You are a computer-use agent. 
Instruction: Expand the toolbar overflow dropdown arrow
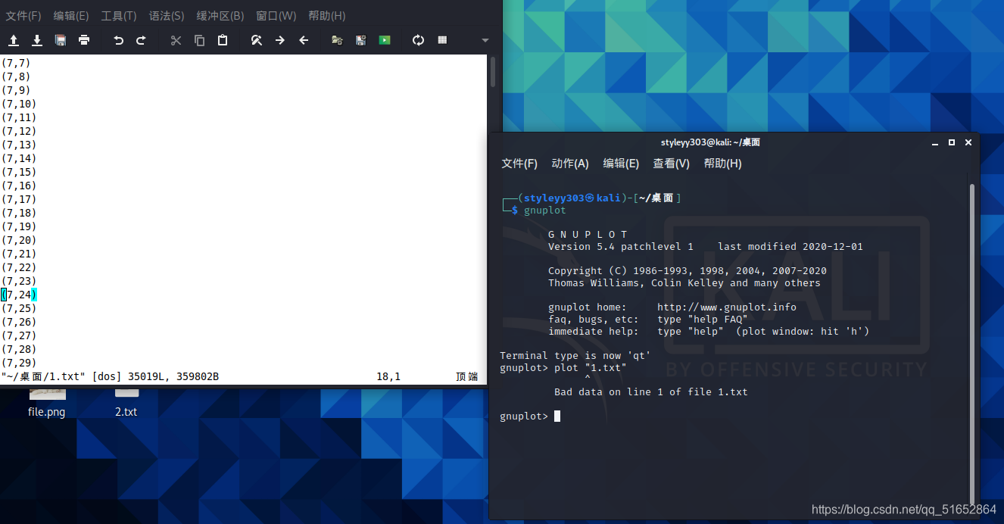[485, 40]
